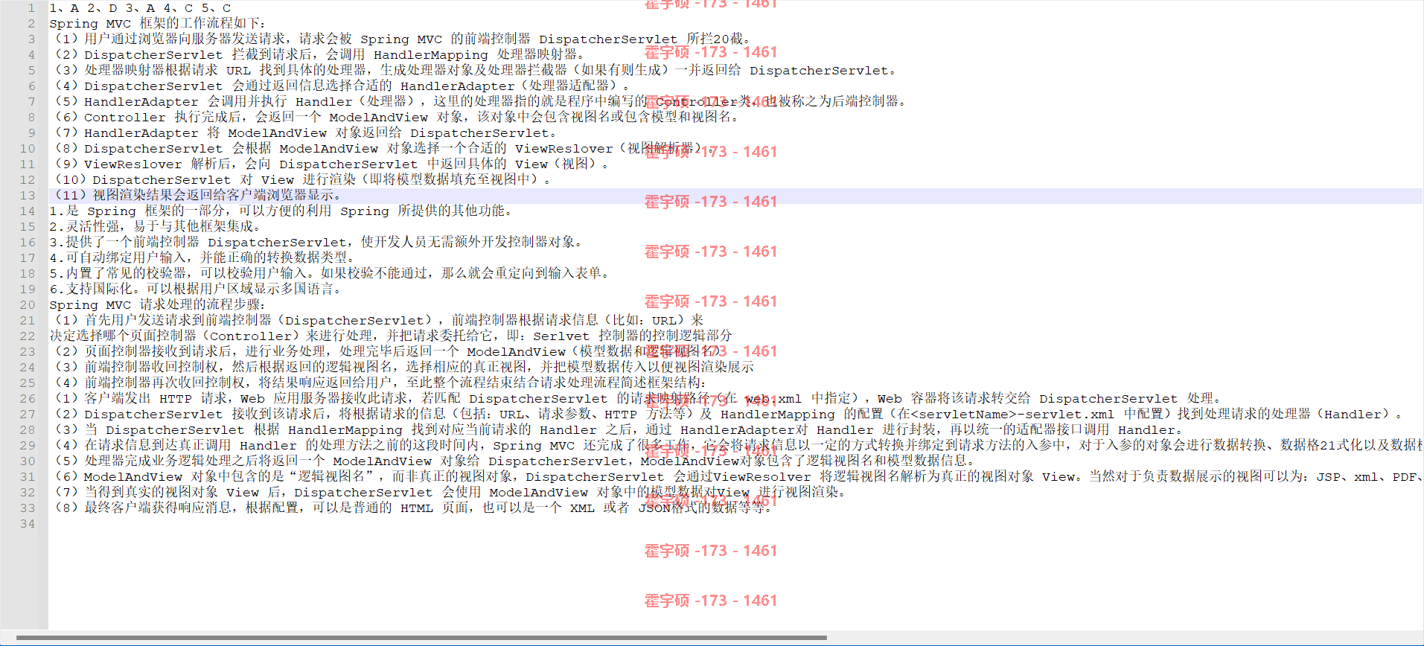1424x646 pixels.
Task: Click the line "(6)Controller 执行完成后"
Action: click(x=395, y=118)
